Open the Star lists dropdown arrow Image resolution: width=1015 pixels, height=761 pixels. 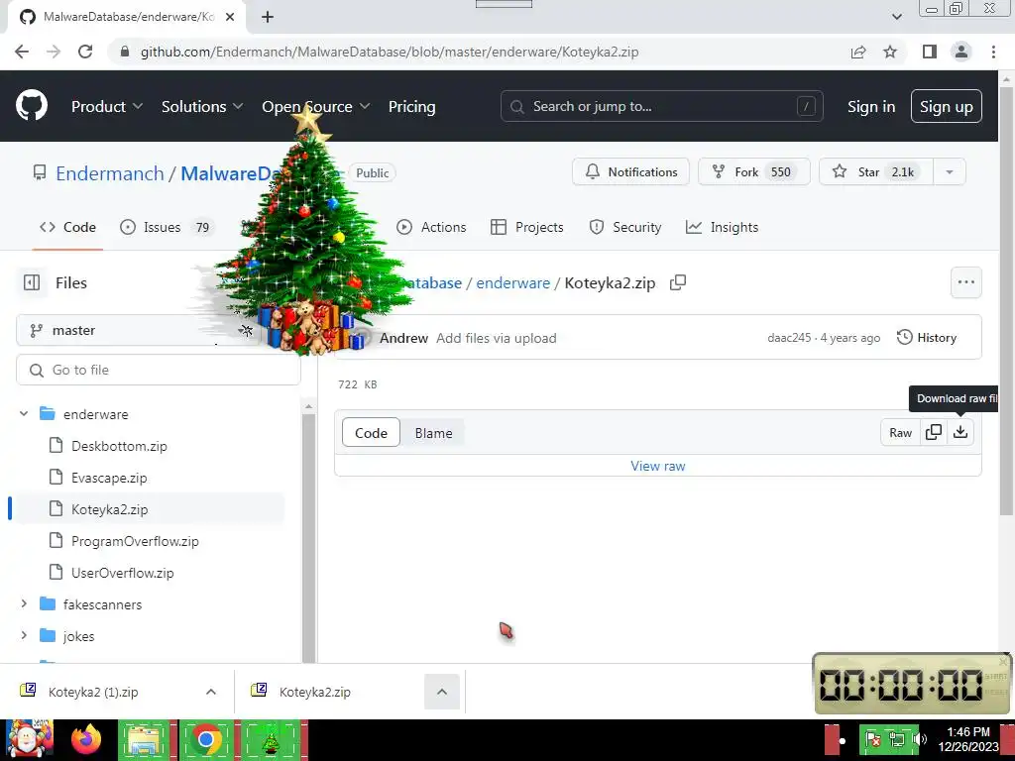point(949,172)
